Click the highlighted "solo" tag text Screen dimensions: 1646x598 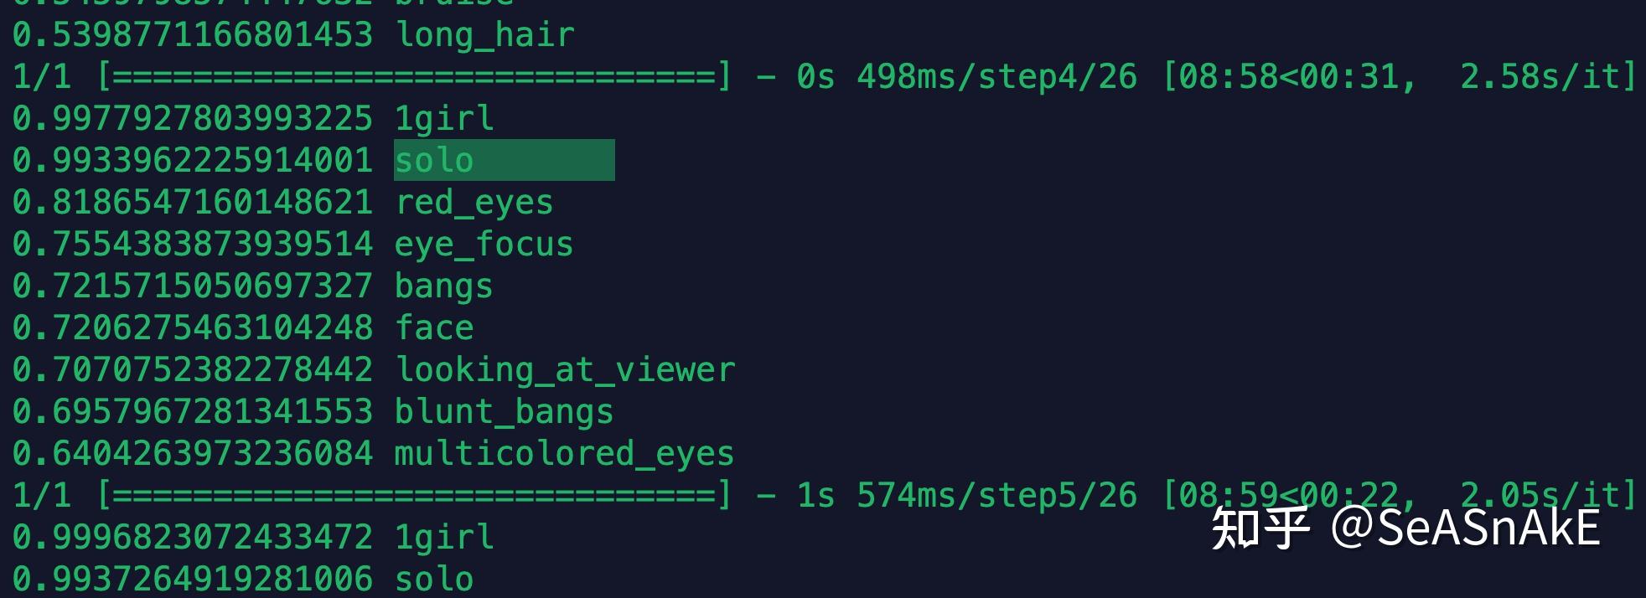tap(434, 160)
